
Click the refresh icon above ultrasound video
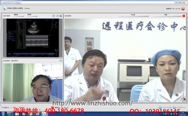pyautogui.click(x=61, y=16)
